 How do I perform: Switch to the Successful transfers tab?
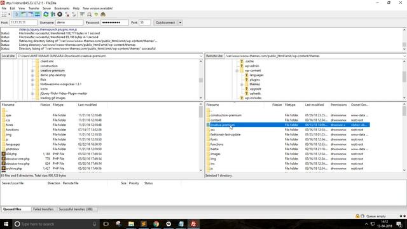(x=76, y=209)
